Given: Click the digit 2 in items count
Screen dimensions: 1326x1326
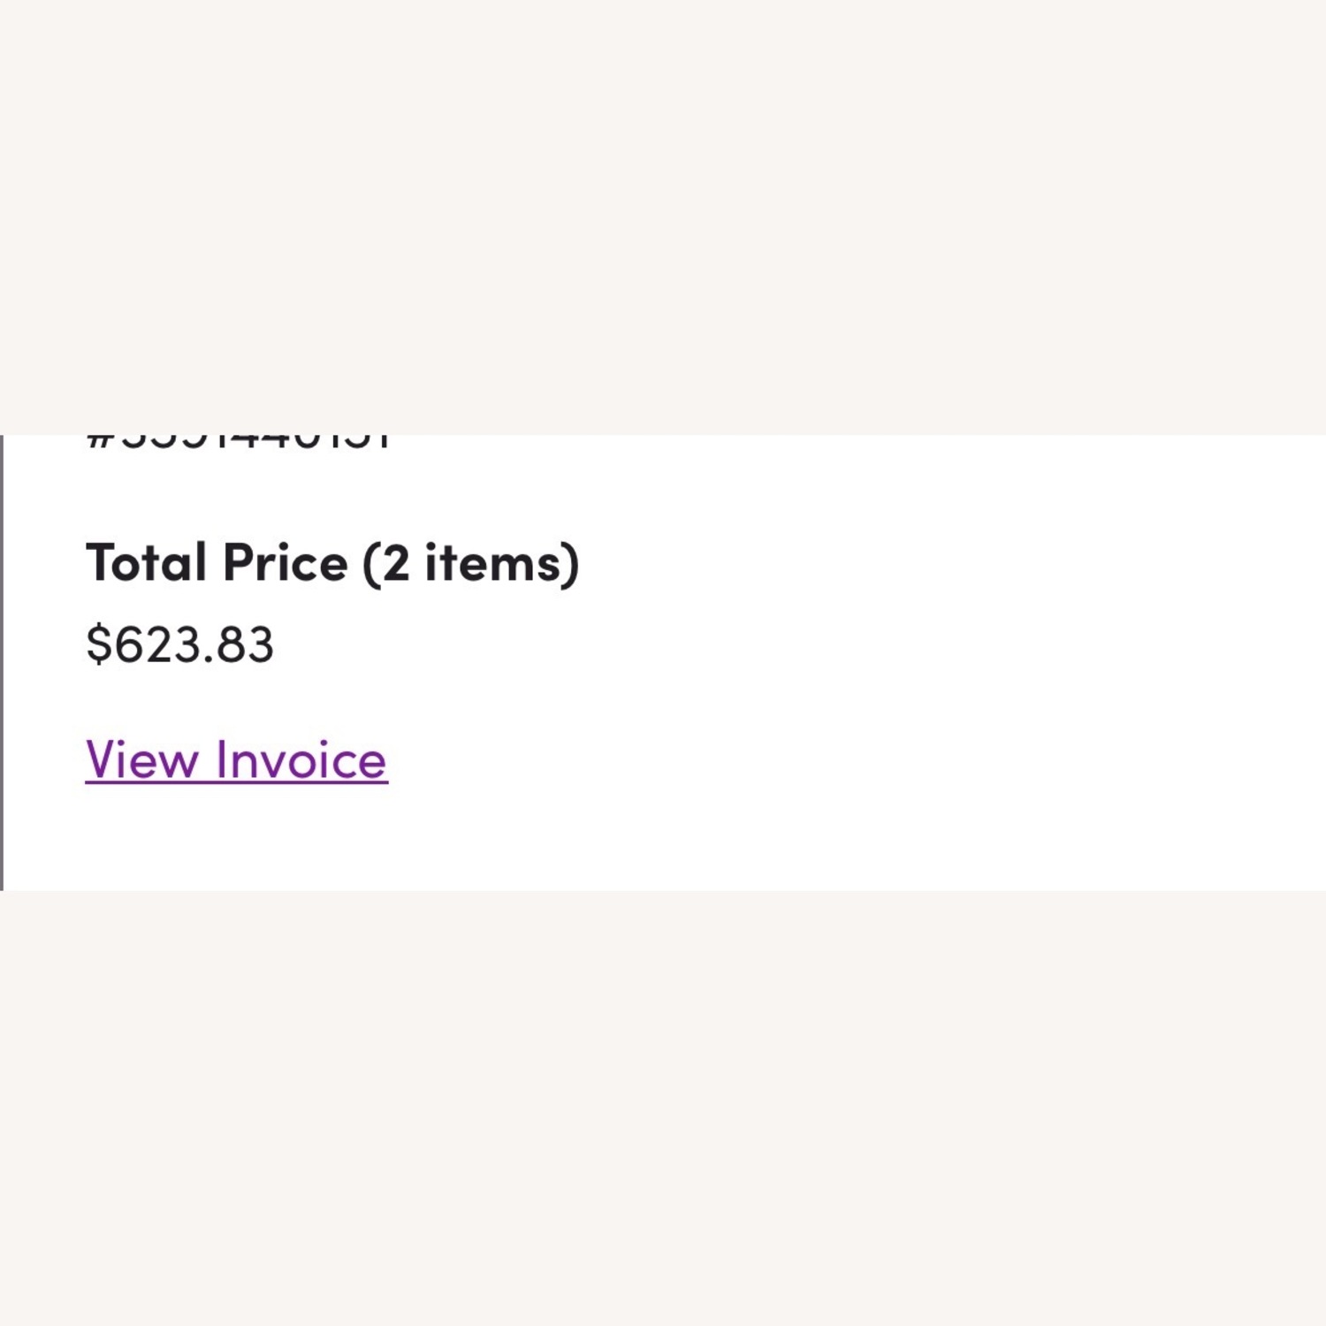Looking at the screenshot, I should point(397,563).
